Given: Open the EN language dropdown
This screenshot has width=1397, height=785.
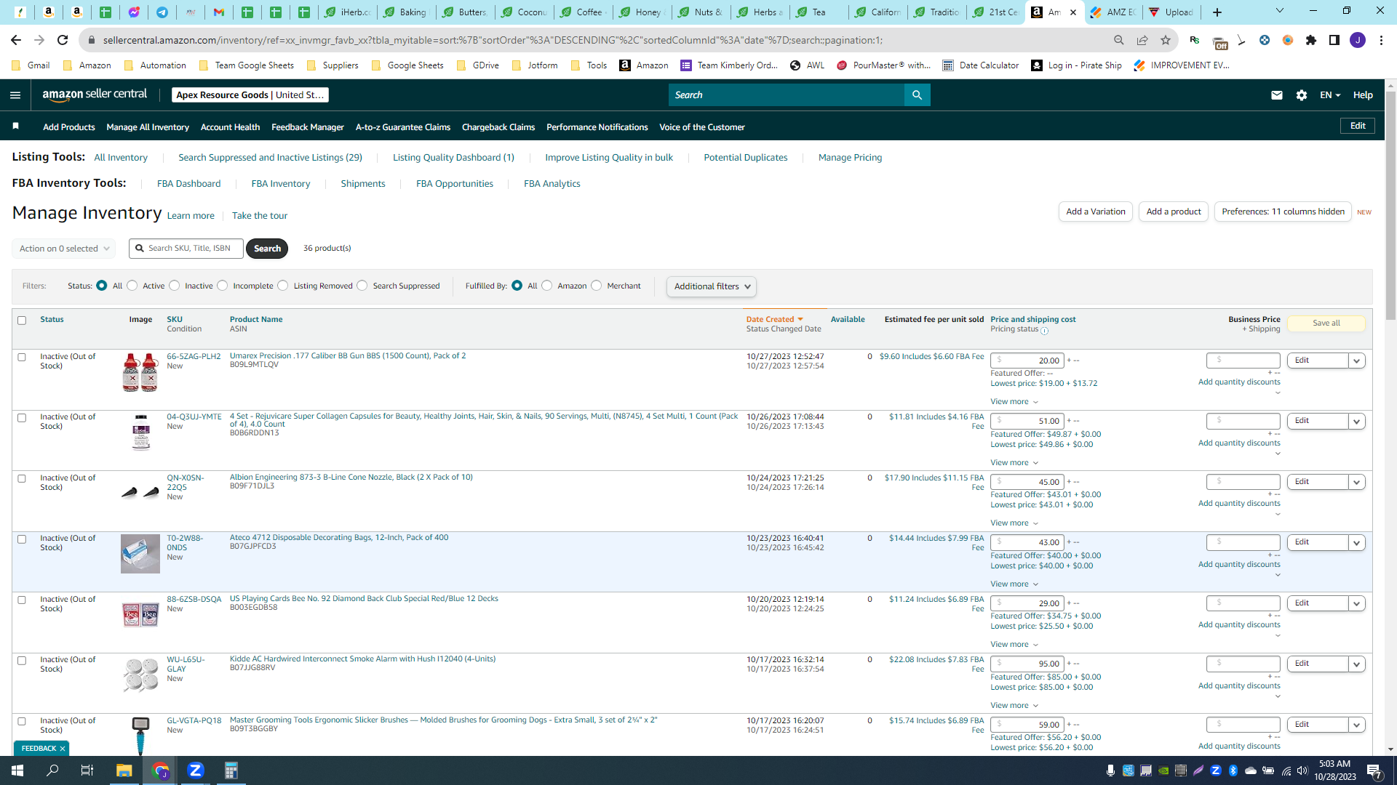Looking at the screenshot, I should tap(1330, 95).
